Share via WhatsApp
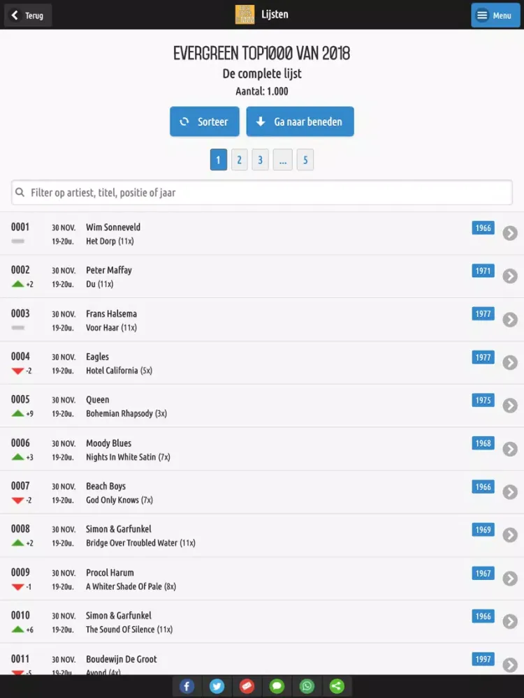This screenshot has height=698, width=524. pos(307,686)
